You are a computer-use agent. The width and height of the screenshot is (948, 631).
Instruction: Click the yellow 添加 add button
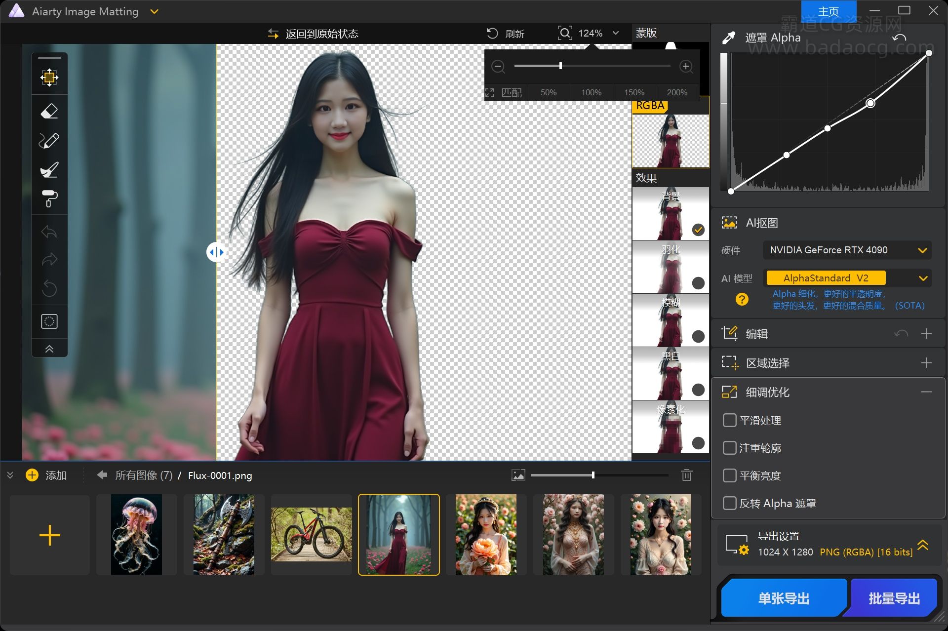46,475
